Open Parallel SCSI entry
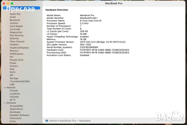The width and height of the screenshot is (187, 125). pyautogui.click(x=17, y=60)
